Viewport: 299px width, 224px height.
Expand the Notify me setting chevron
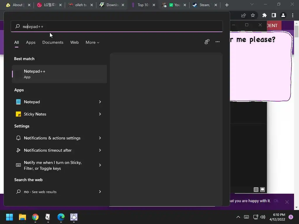coord(100,165)
